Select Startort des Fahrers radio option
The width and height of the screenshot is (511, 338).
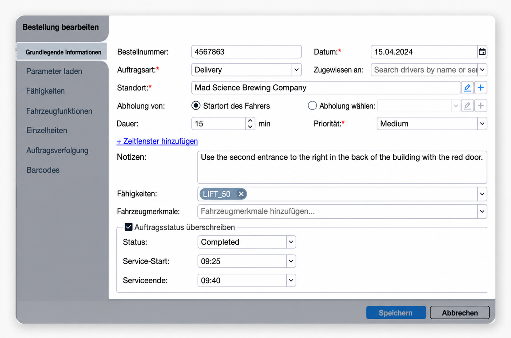click(x=196, y=106)
